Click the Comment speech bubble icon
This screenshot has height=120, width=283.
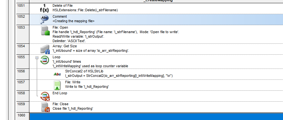click(44, 19)
